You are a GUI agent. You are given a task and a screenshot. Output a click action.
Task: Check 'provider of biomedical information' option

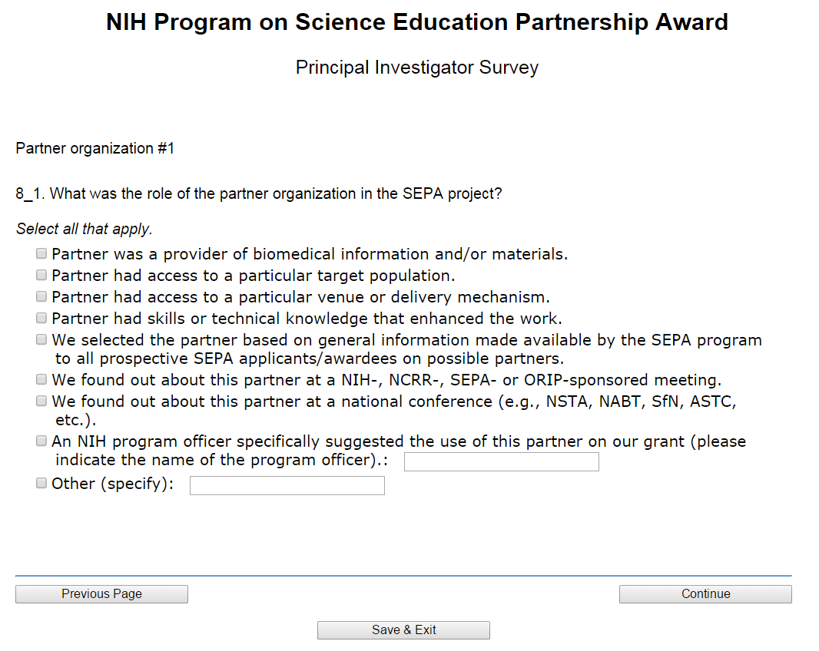pyautogui.click(x=41, y=253)
